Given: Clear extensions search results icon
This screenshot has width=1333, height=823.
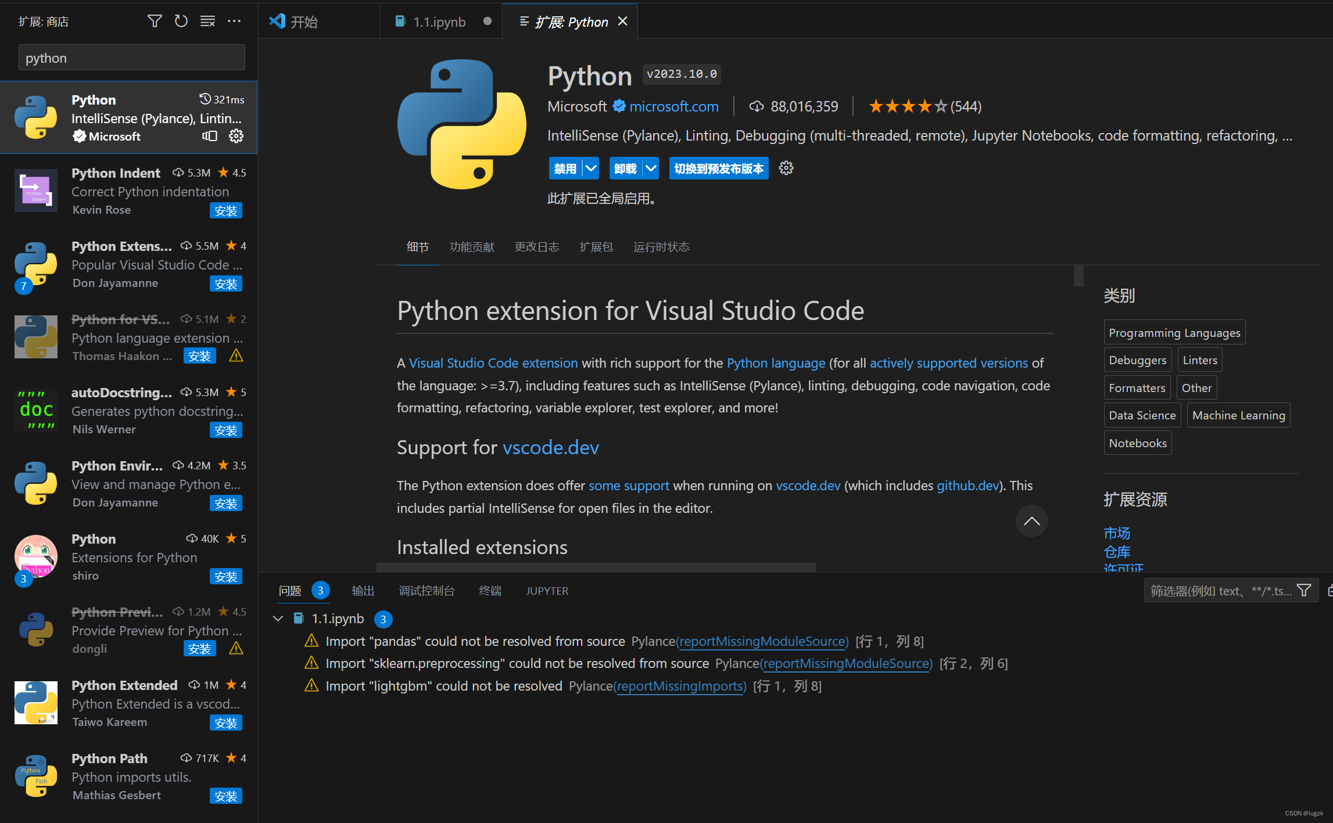Looking at the screenshot, I should [207, 21].
